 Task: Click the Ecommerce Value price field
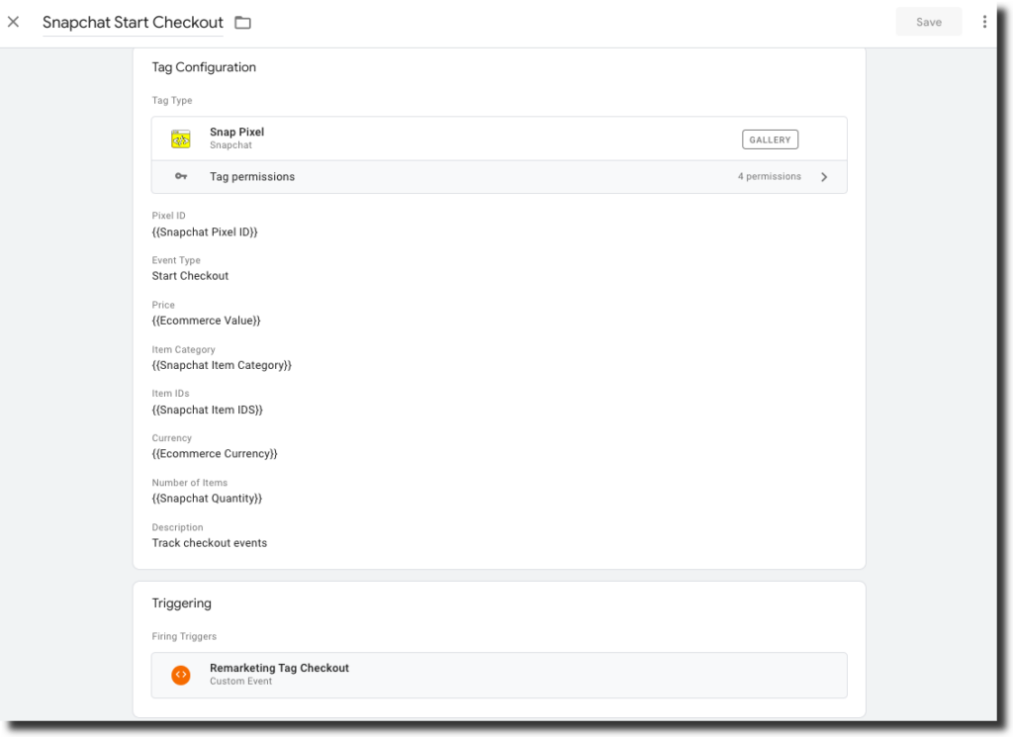pos(206,321)
